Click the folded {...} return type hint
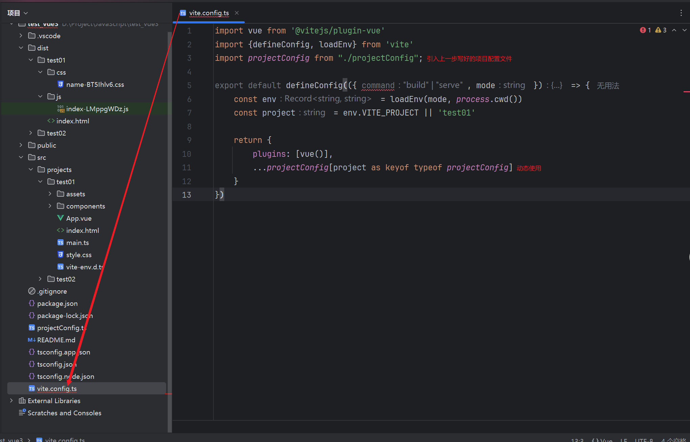The image size is (690, 442). pos(557,85)
